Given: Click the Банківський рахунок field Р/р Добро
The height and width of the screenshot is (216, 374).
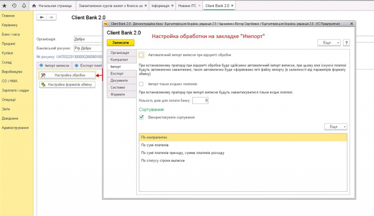Looking at the screenshot, I should coord(88,48).
